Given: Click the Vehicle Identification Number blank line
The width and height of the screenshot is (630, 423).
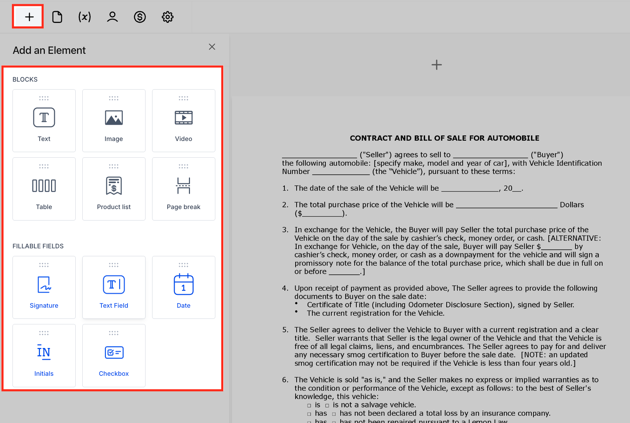Looking at the screenshot, I should (x=341, y=171).
